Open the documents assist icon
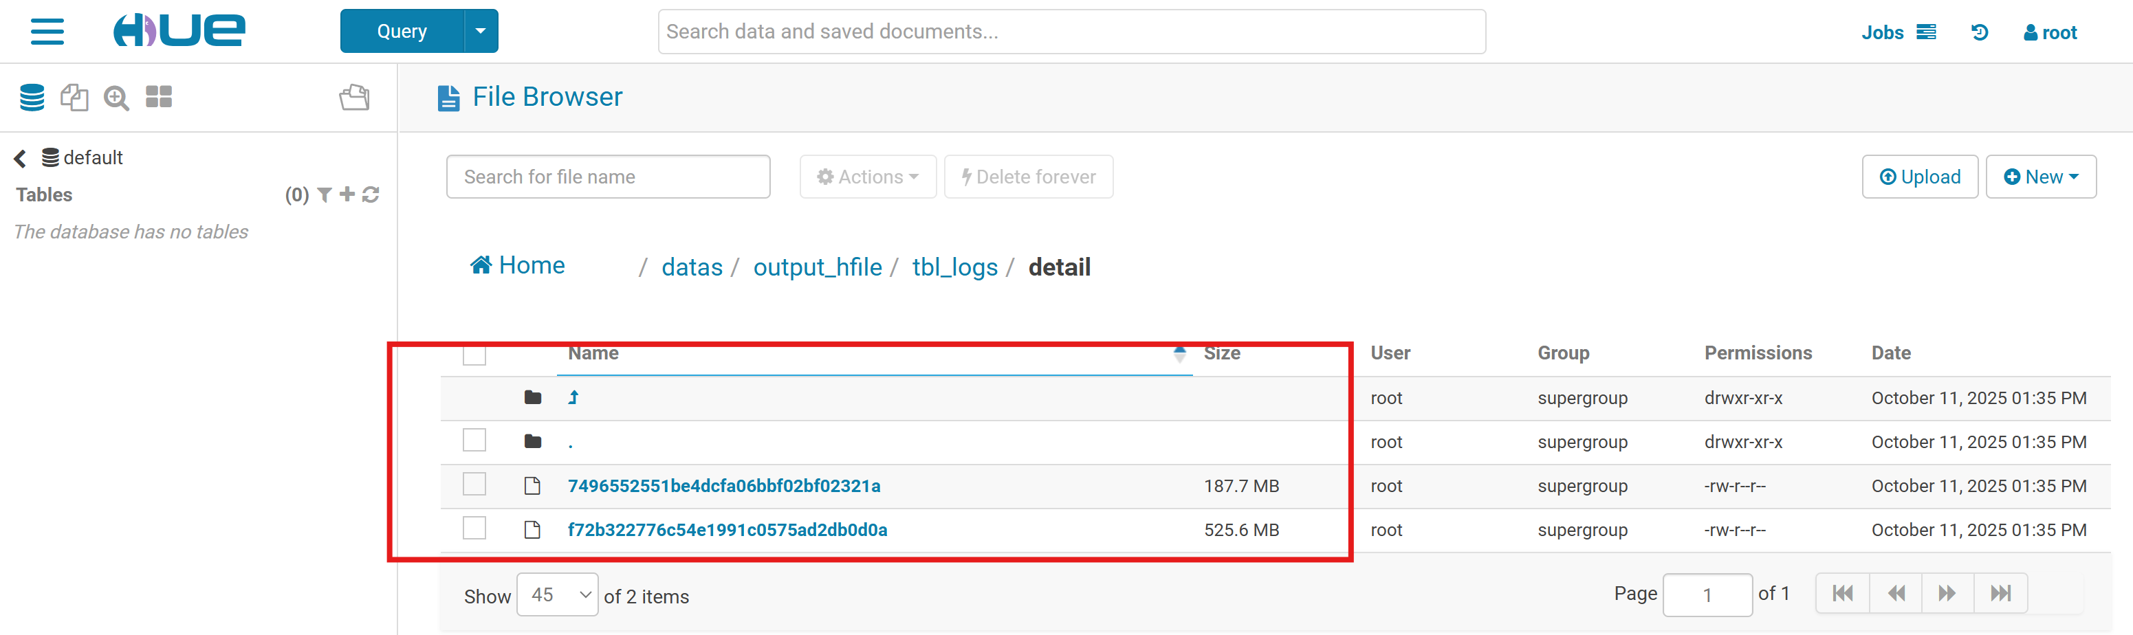The height and width of the screenshot is (635, 2133). [x=74, y=98]
